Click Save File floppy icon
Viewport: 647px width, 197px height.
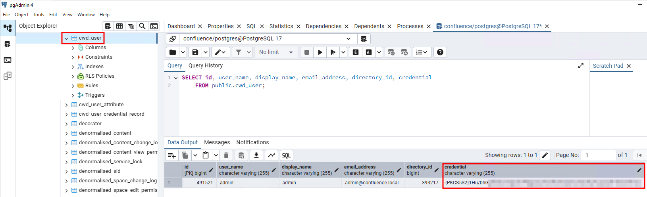point(195,52)
